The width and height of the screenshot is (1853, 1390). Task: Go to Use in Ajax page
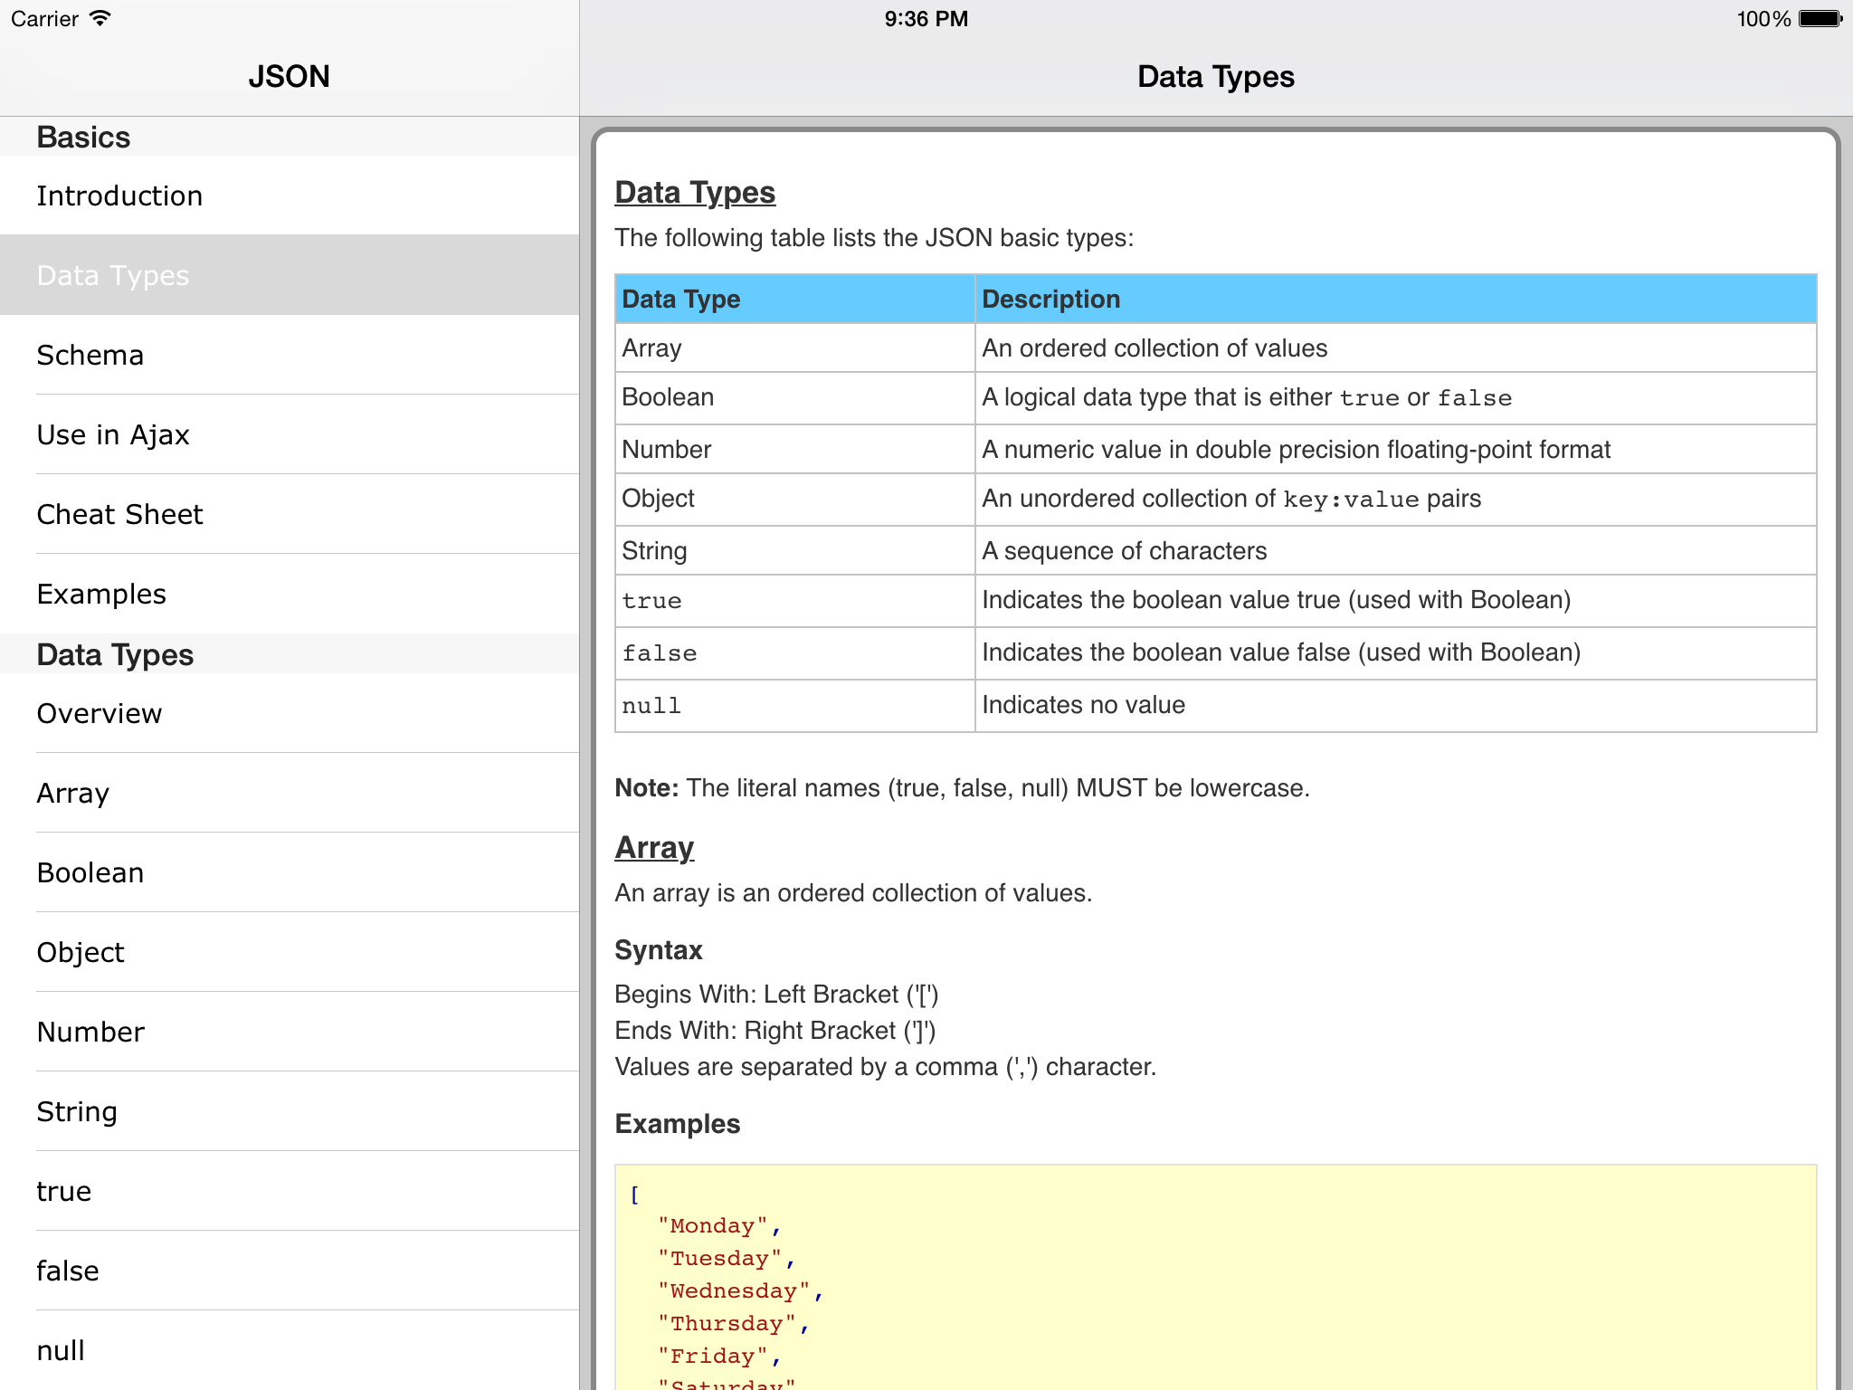(113, 434)
